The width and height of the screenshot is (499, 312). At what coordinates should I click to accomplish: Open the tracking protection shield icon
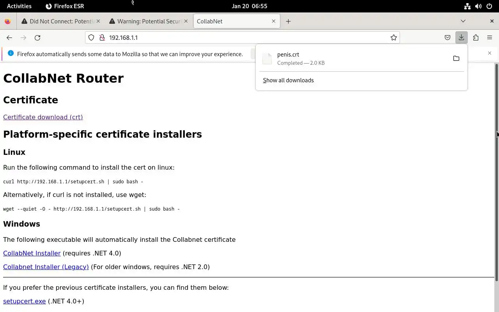pyautogui.click(x=91, y=37)
